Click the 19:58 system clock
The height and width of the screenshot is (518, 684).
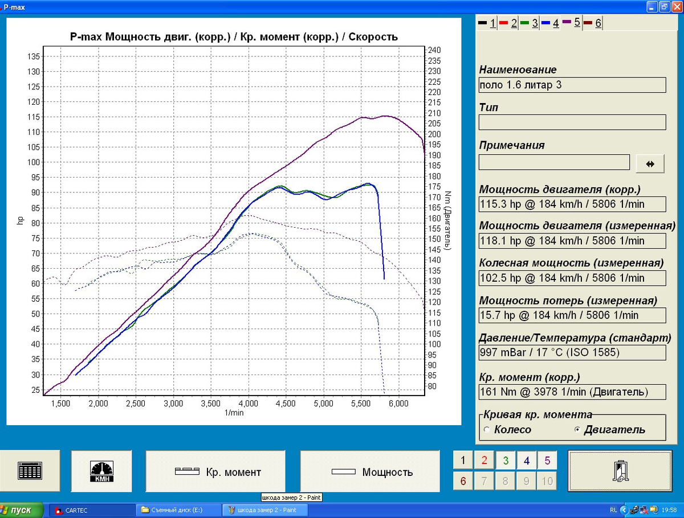point(670,511)
